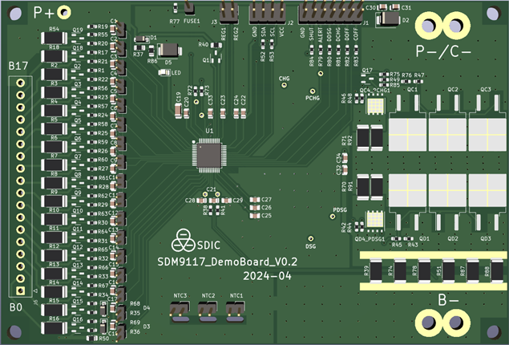Click the QC4_PCHG1 component
Image resolution: width=509 pixels, height=345 pixels.
point(376,104)
